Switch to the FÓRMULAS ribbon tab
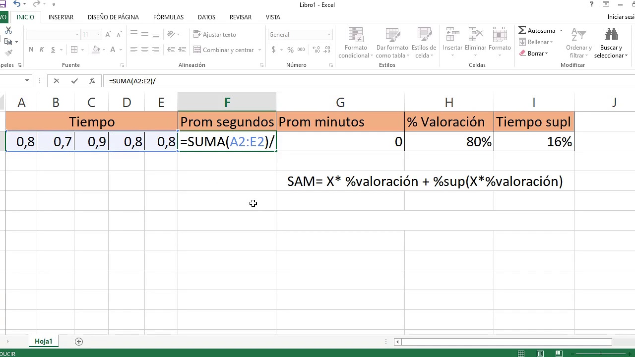This screenshot has height=357, width=635. coord(168,17)
